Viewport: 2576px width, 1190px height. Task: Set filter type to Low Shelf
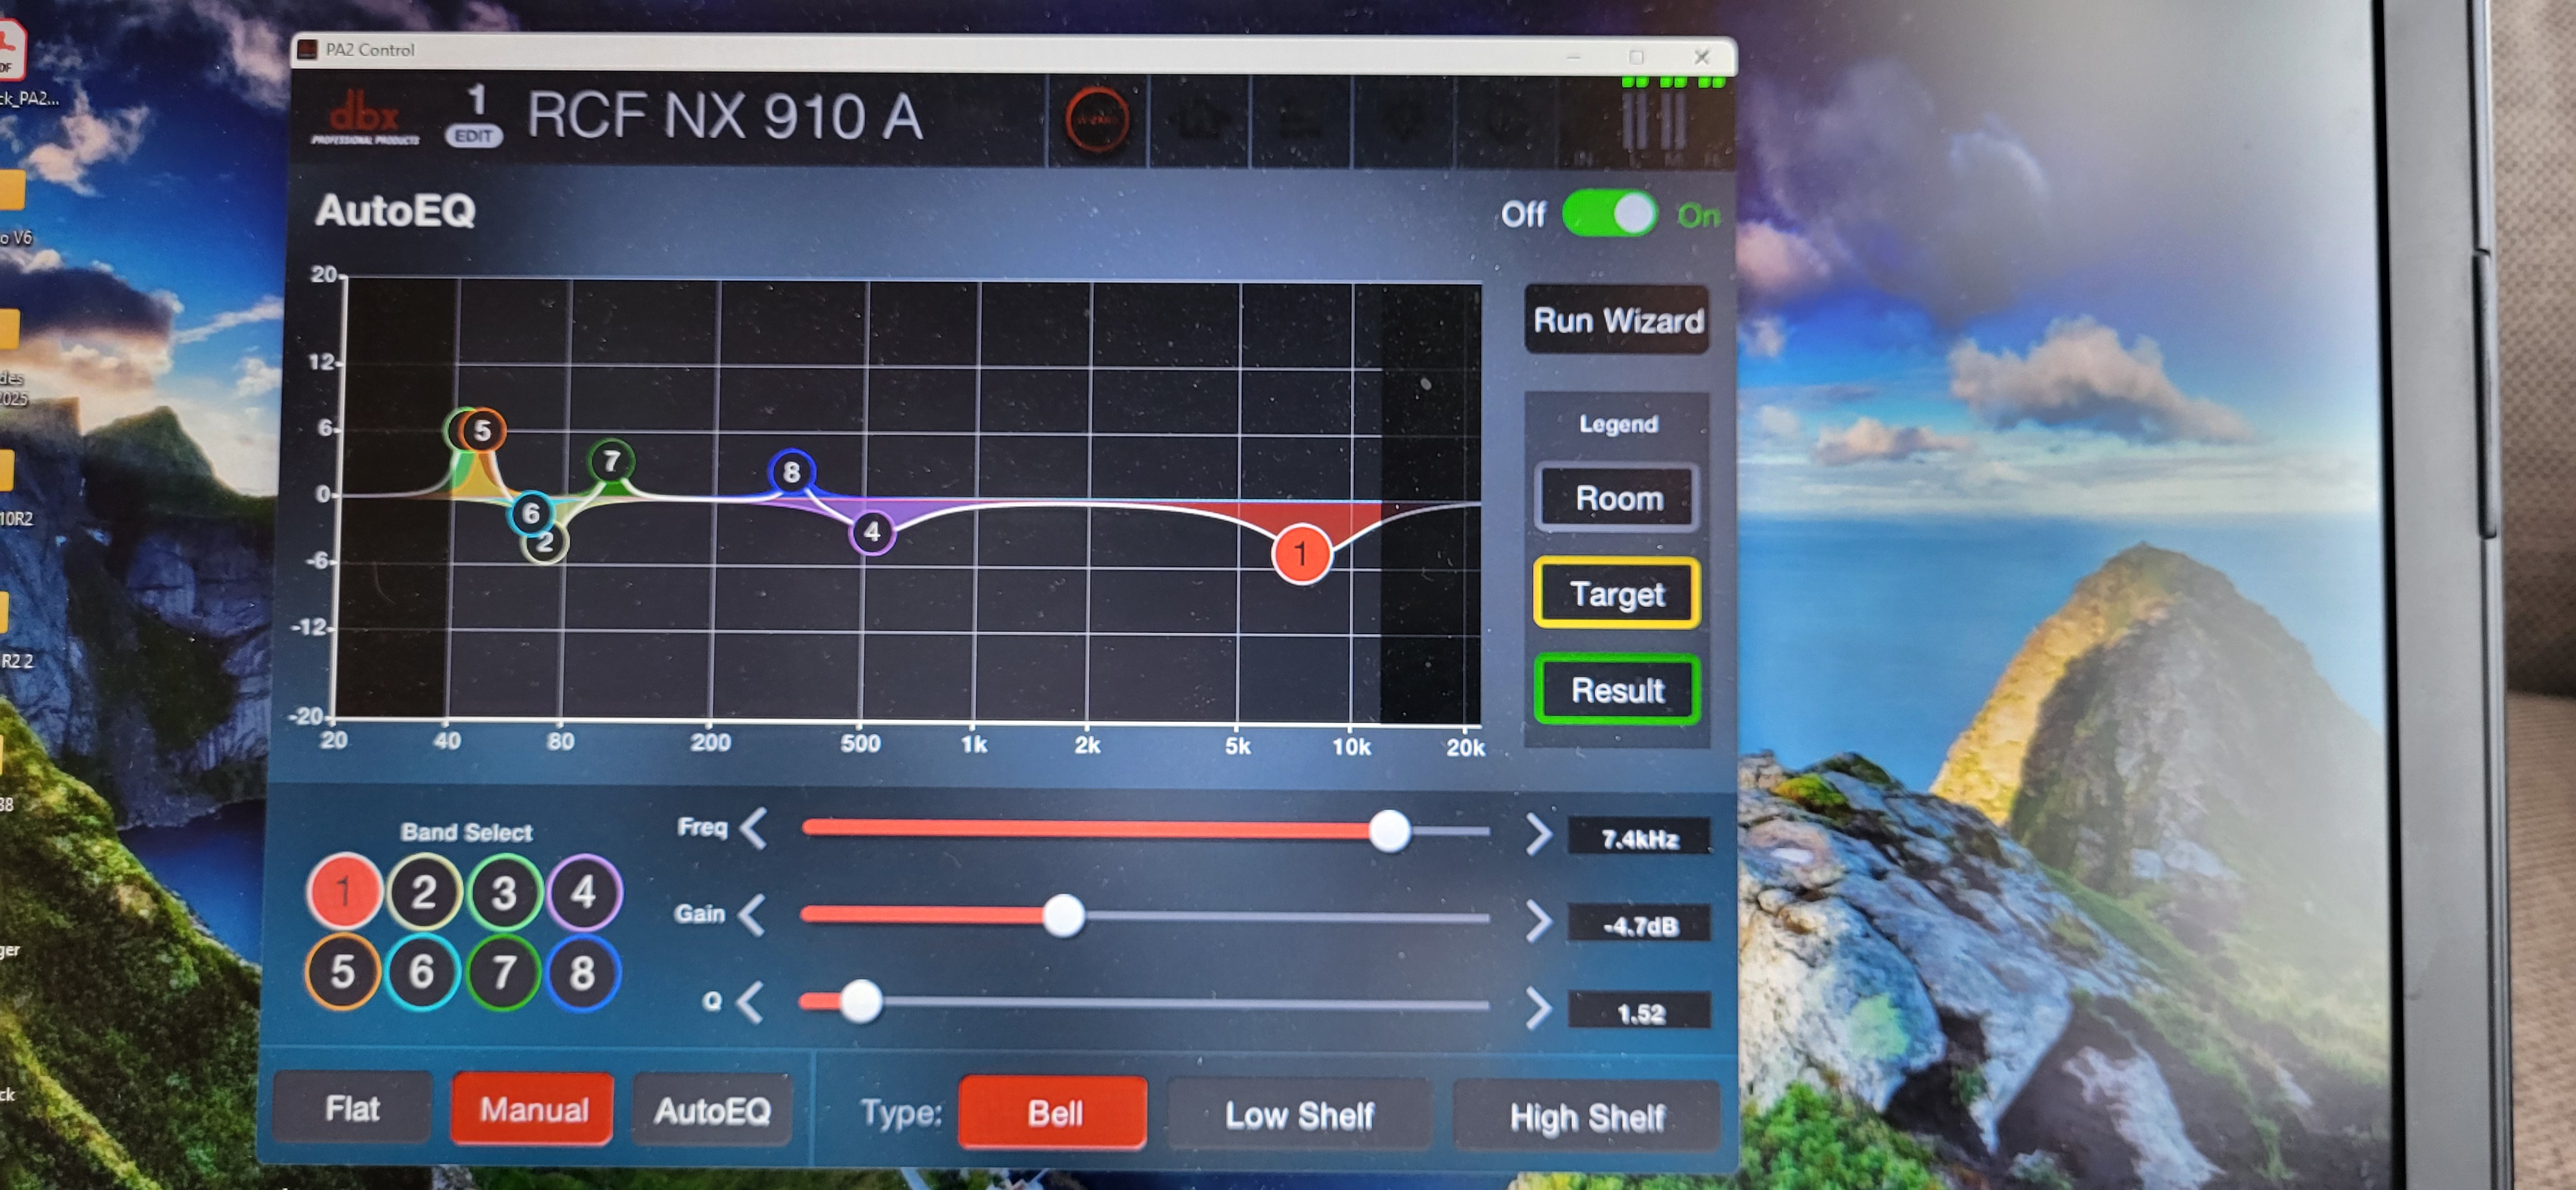point(1299,1115)
